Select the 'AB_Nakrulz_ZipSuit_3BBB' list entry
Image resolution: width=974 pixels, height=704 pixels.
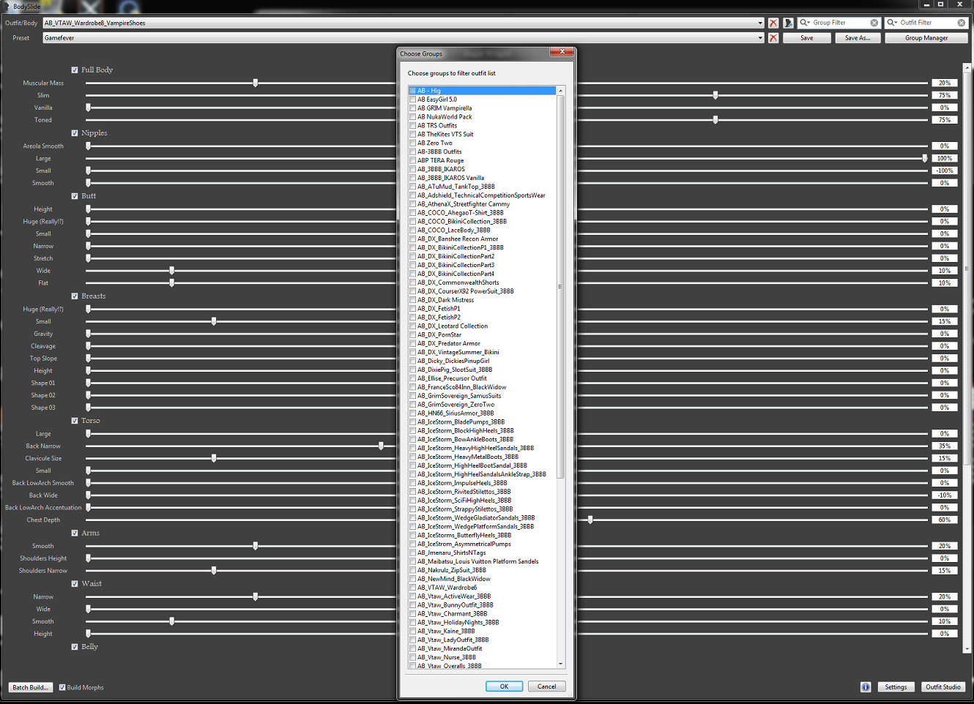tap(452, 570)
